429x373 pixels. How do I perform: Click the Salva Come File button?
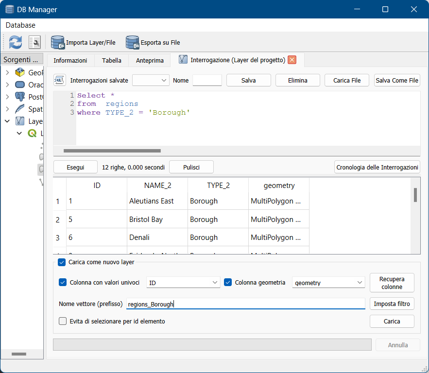pos(397,81)
